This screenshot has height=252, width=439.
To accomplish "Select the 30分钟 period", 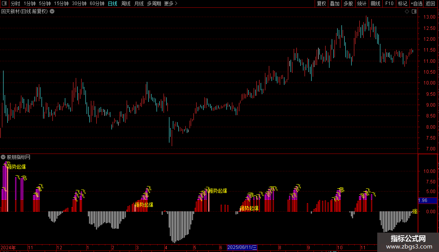I will 79,3.
